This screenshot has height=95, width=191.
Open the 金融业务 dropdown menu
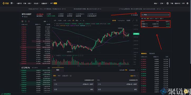(x=45, y=3)
